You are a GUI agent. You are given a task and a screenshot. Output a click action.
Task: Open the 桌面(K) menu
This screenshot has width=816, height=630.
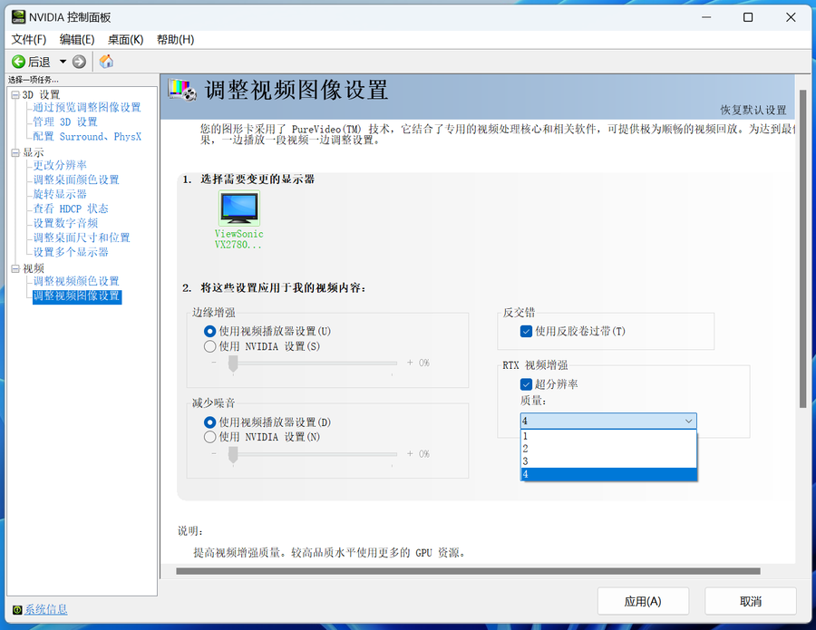coord(125,40)
